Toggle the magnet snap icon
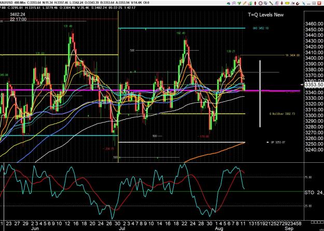The image size is (324, 231). coord(298,3)
